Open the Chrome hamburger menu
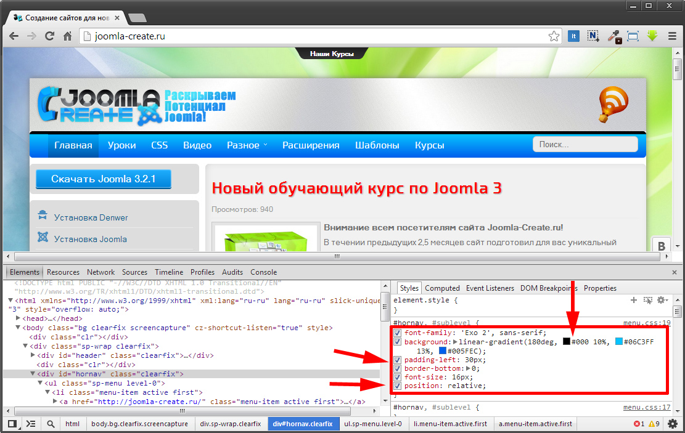685x433 pixels. (672, 36)
